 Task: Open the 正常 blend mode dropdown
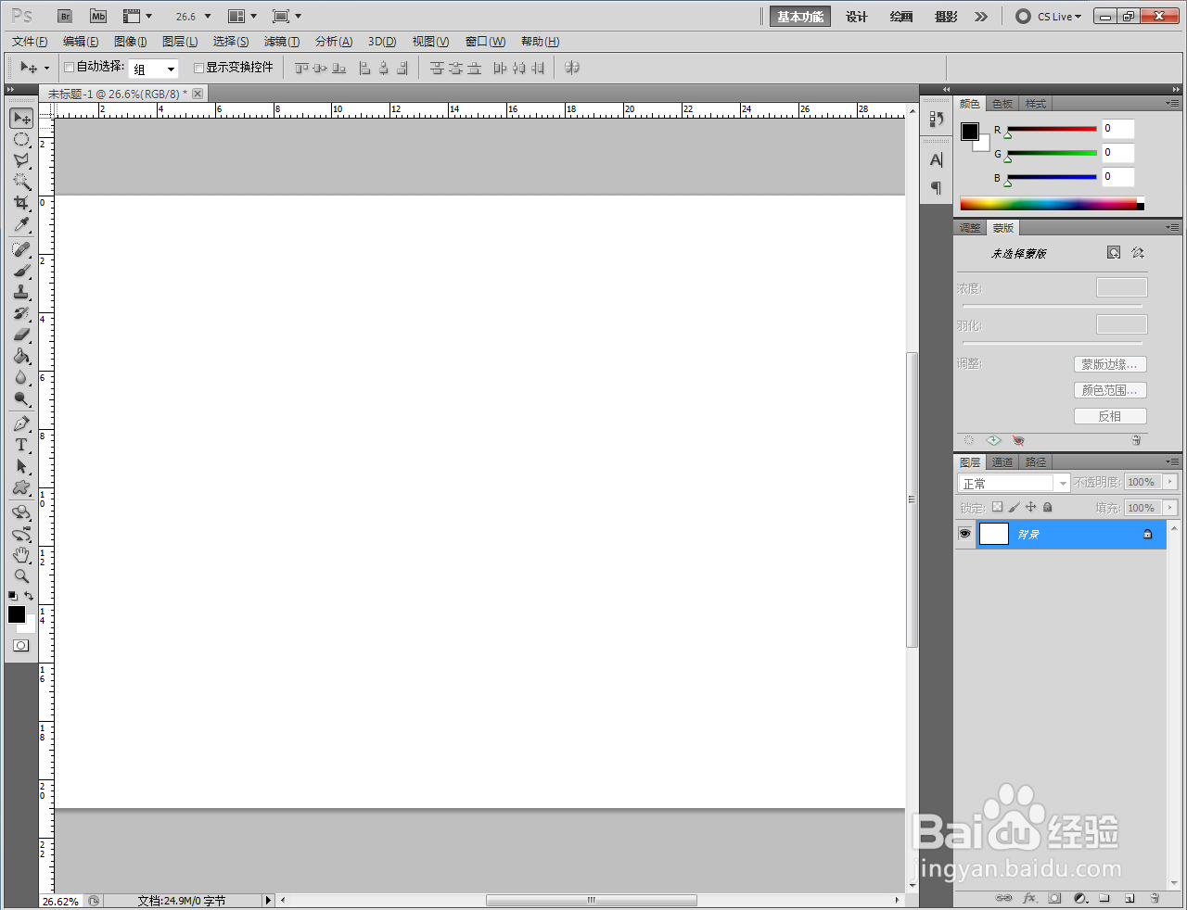point(1014,483)
